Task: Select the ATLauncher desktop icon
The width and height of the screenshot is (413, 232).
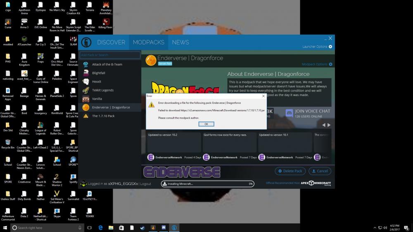Action: [x=24, y=41]
